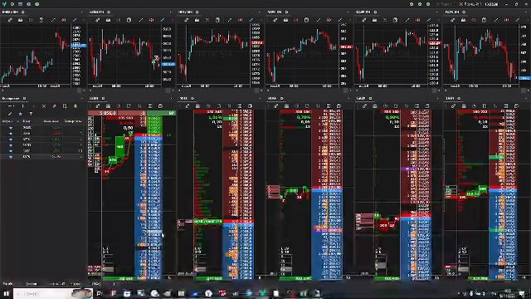
Task: Click the link icon in first order book toolbar
Action: (x=98, y=106)
